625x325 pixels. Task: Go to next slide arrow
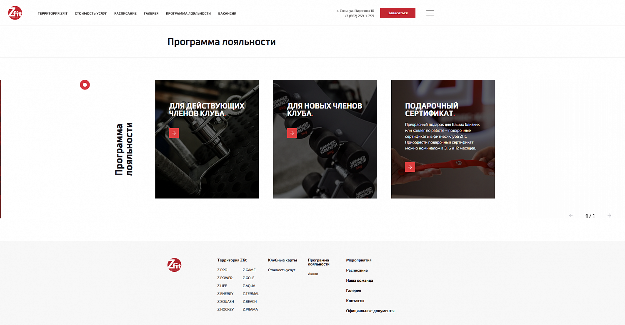(x=609, y=216)
